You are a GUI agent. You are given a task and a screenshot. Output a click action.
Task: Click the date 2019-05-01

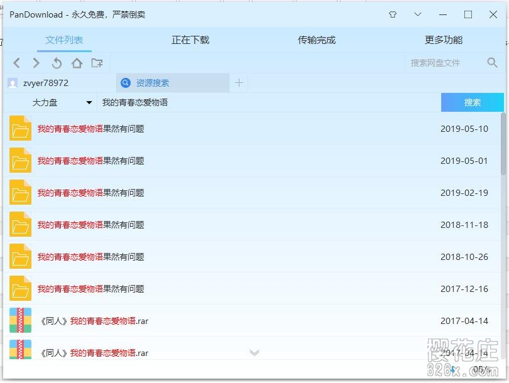point(464,161)
